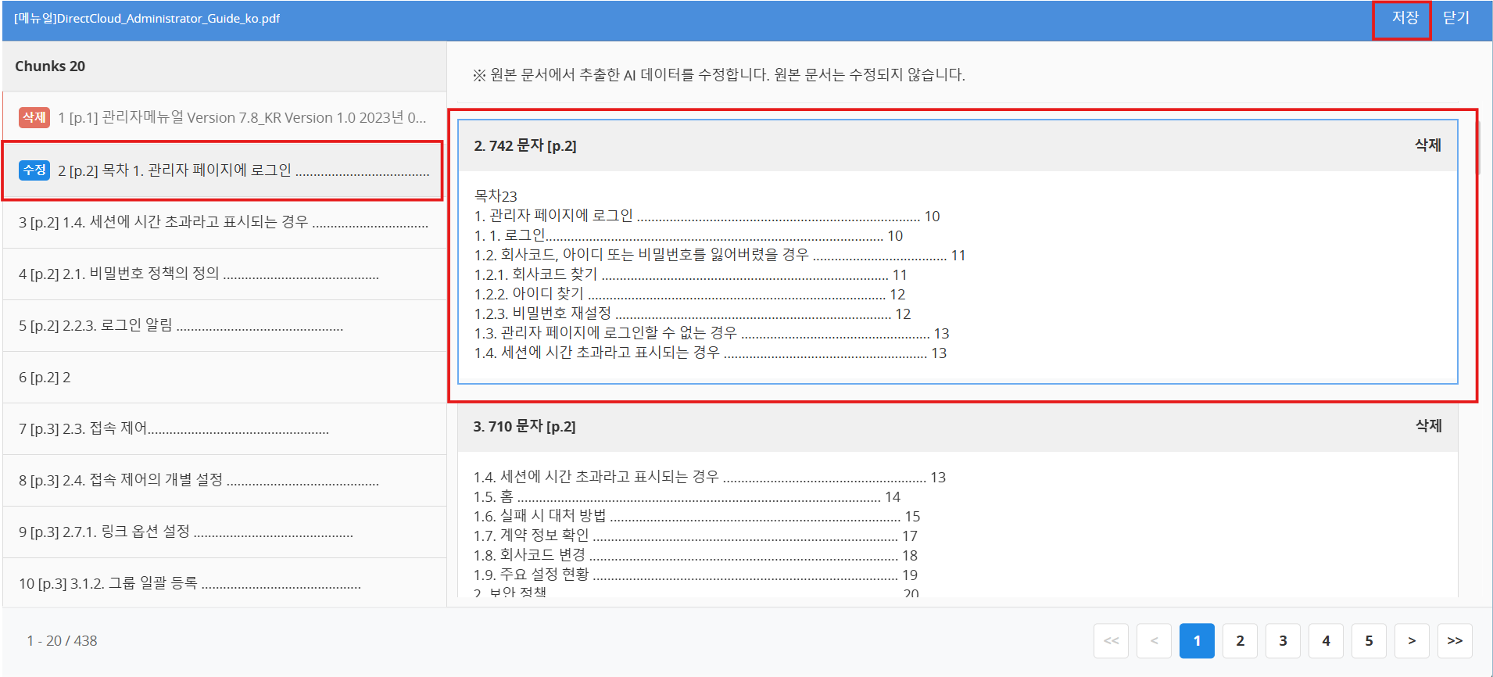Select chunk 3 about 세션 시간 초과
Viewport: 1493px width, 677px height.
point(224,222)
